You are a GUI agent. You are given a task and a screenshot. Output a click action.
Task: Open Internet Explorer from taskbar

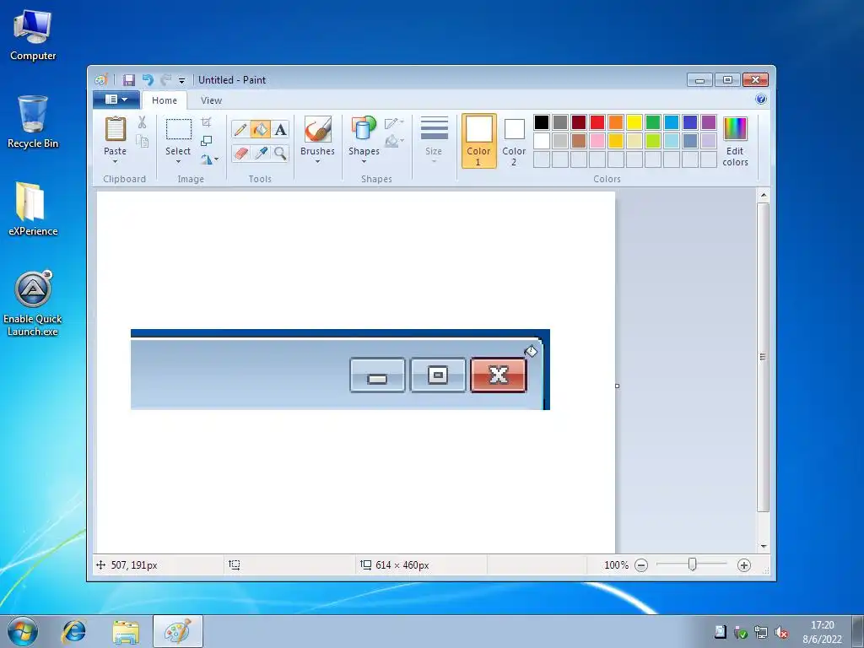pyautogui.click(x=74, y=631)
